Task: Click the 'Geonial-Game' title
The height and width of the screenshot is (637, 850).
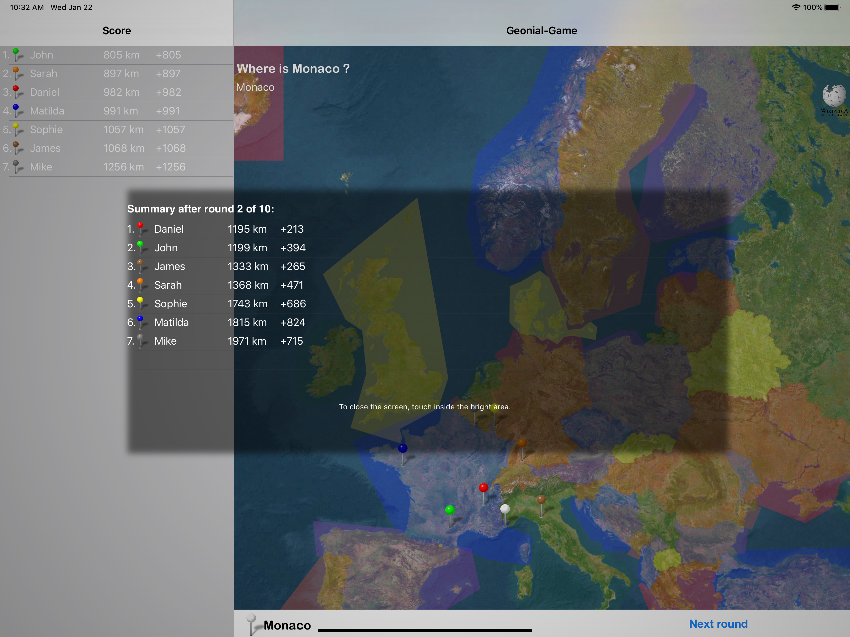Action: click(x=541, y=31)
